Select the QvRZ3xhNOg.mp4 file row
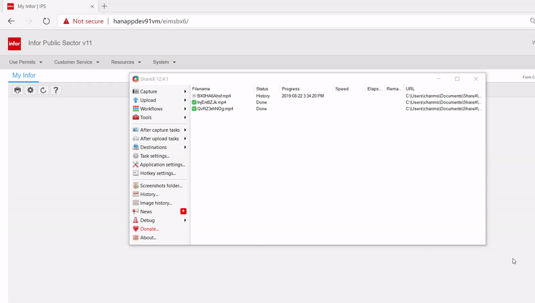Viewport: 535px width, 303px height. point(337,109)
